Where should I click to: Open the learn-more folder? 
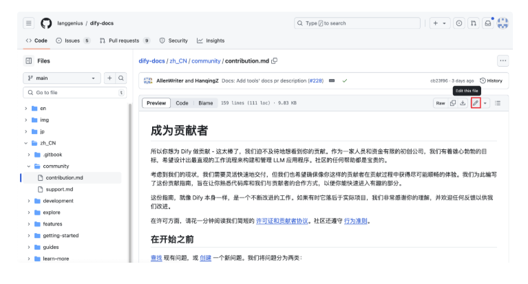click(56, 259)
